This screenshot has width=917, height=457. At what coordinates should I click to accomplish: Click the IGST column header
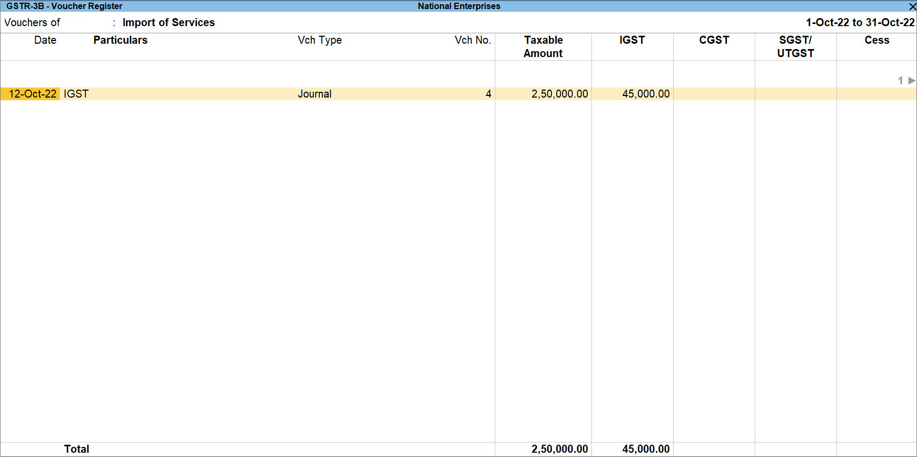[632, 40]
